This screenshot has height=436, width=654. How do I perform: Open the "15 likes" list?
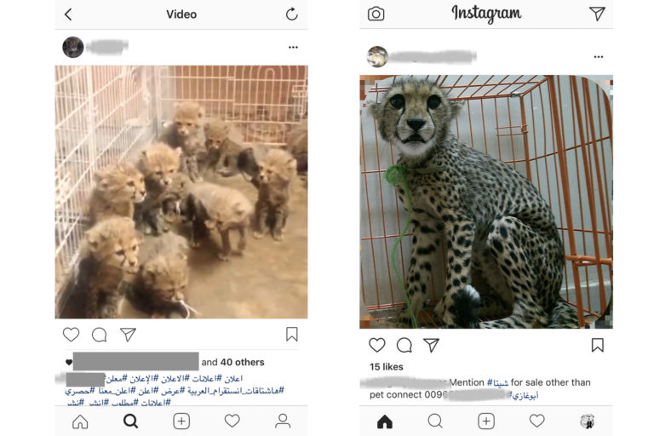(x=387, y=367)
